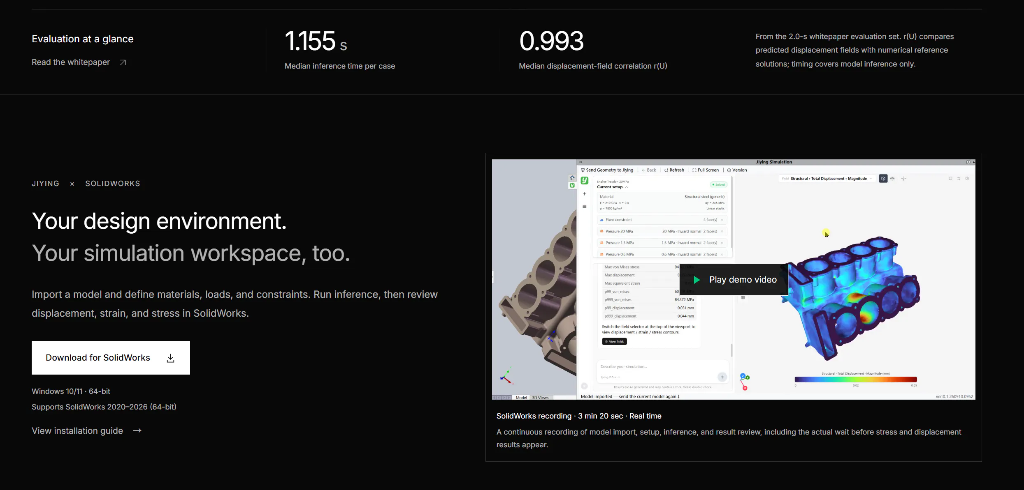Viewport: 1024px width, 490px height.
Task: Select the dark 3D cube view icon
Action: pyautogui.click(x=883, y=179)
